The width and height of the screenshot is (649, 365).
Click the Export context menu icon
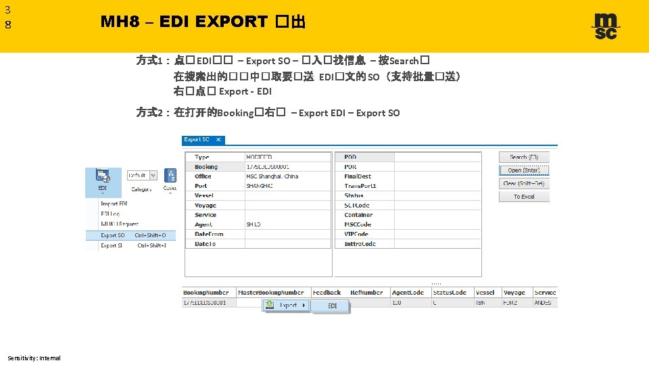(270, 305)
